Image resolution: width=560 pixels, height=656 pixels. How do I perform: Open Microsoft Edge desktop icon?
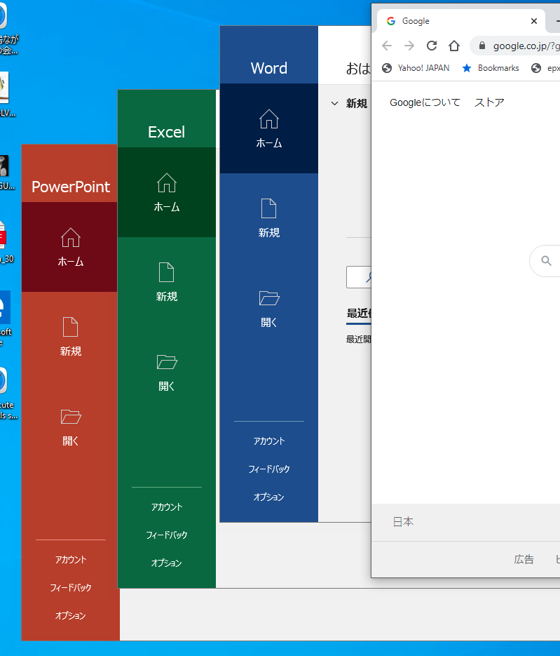click(5, 318)
